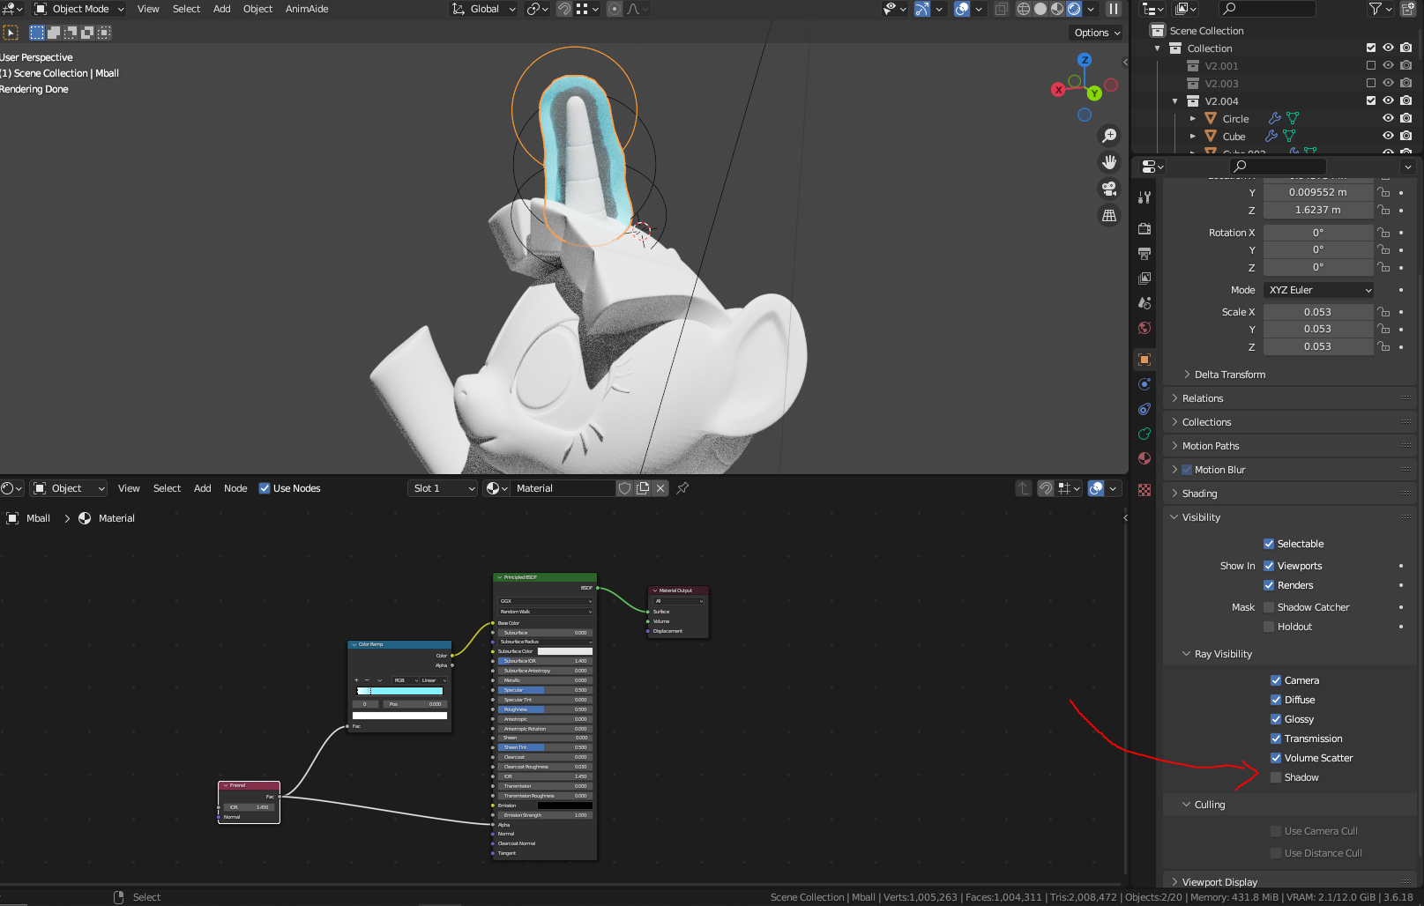Add a new collection in the outliner
Image resolution: width=1424 pixels, height=906 pixels.
click(1407, 9)
